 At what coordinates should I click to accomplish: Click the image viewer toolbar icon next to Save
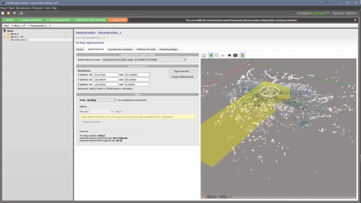(x=21, y=13)
